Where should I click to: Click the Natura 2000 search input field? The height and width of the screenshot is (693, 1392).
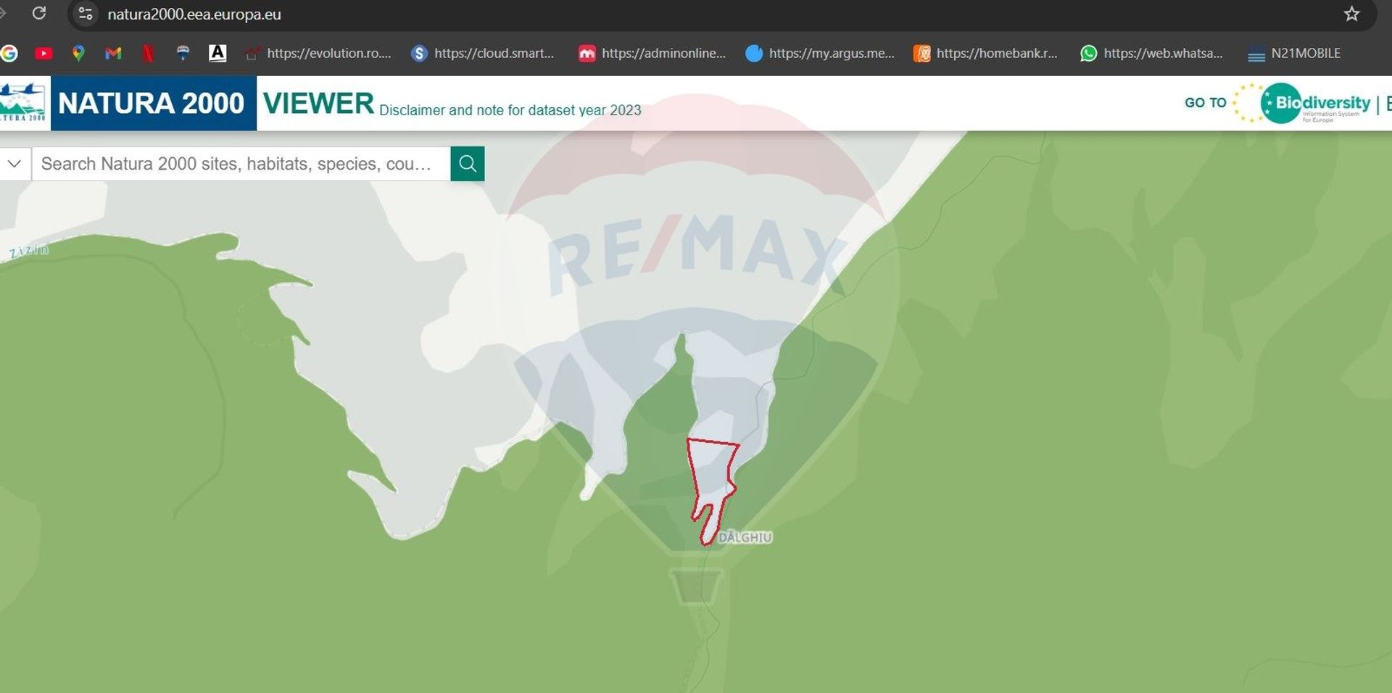point(239,164)
